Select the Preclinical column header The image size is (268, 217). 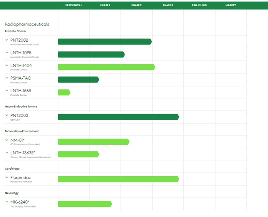(x=74, y=5)
